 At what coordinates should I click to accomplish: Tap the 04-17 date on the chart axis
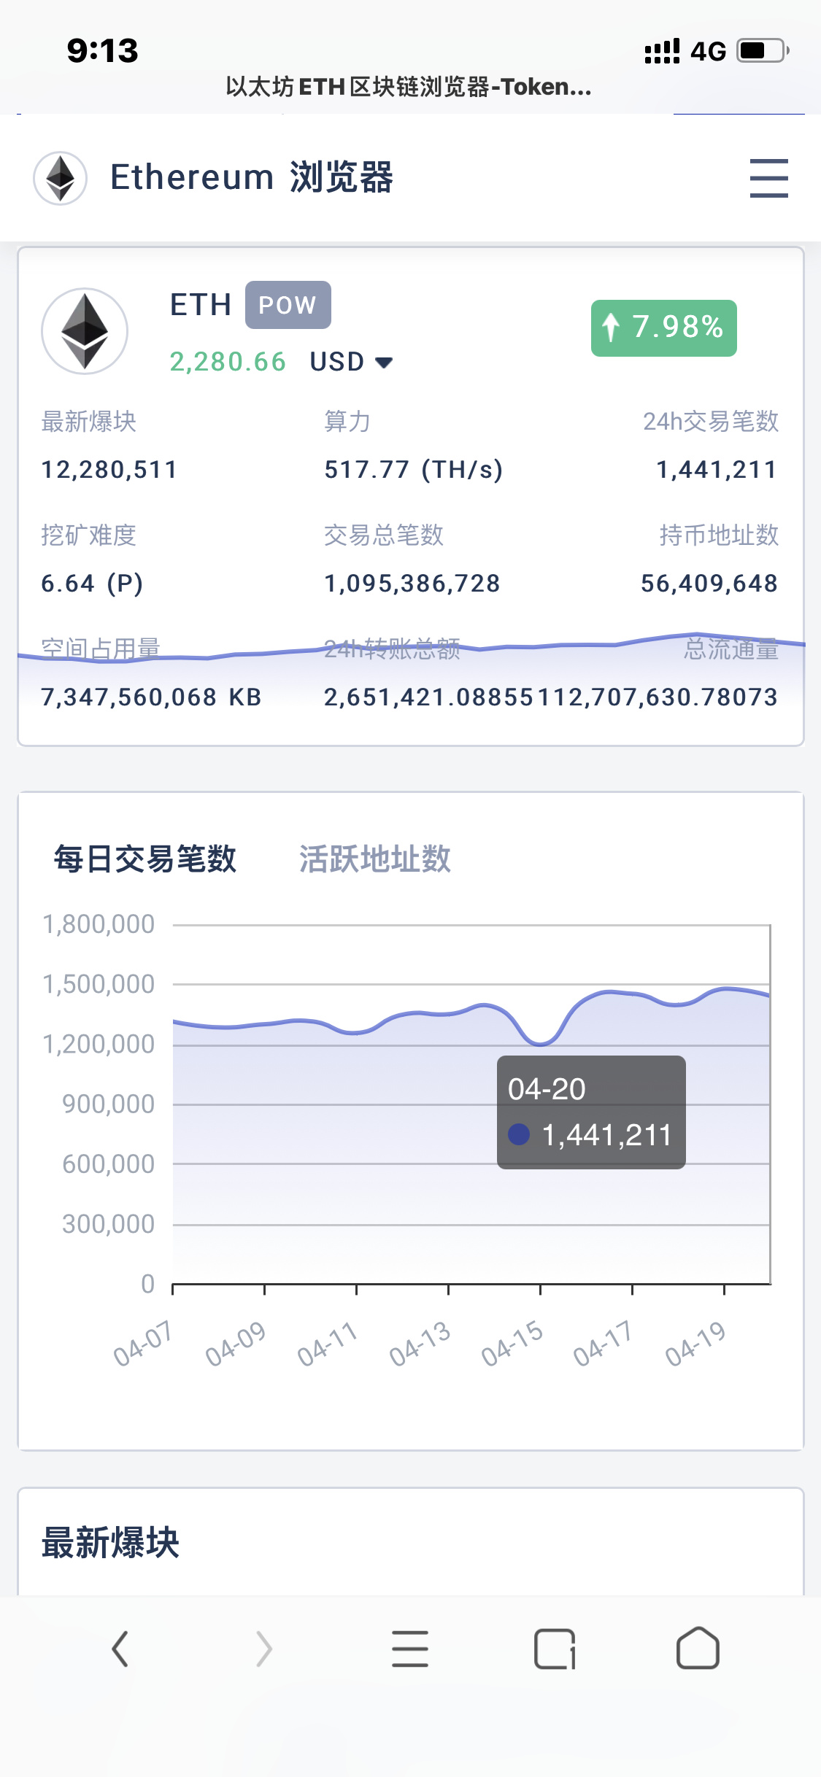603,1343
